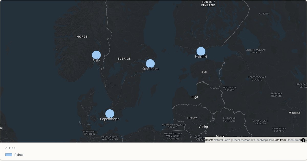Open the OpenMapTiles attribution link

pyautogui.click(x=261, y=140)
